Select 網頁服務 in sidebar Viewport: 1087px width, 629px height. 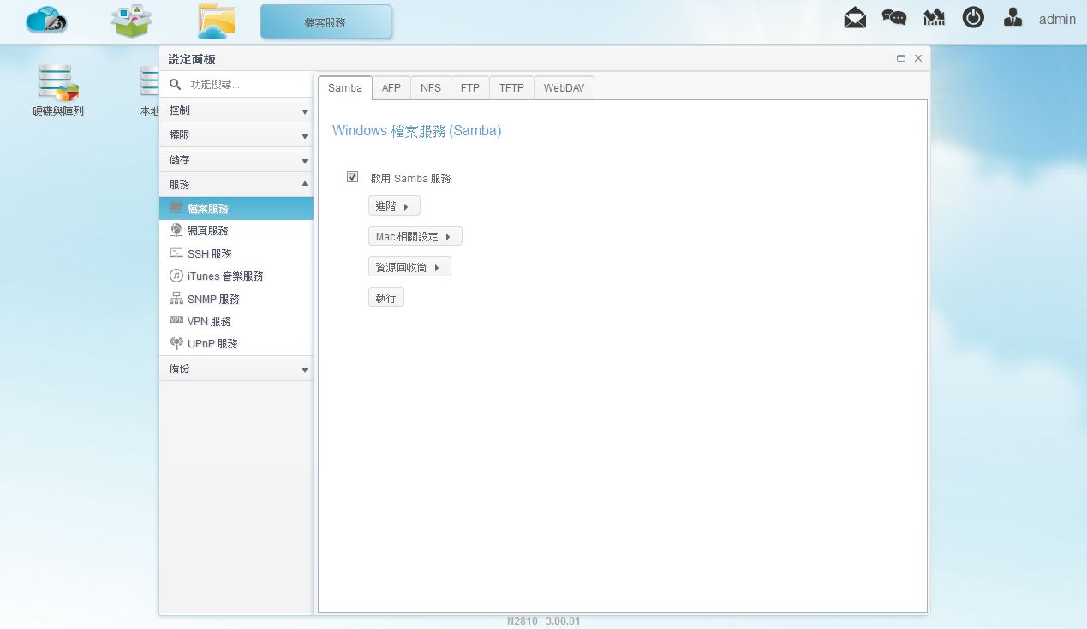(236, 231)
